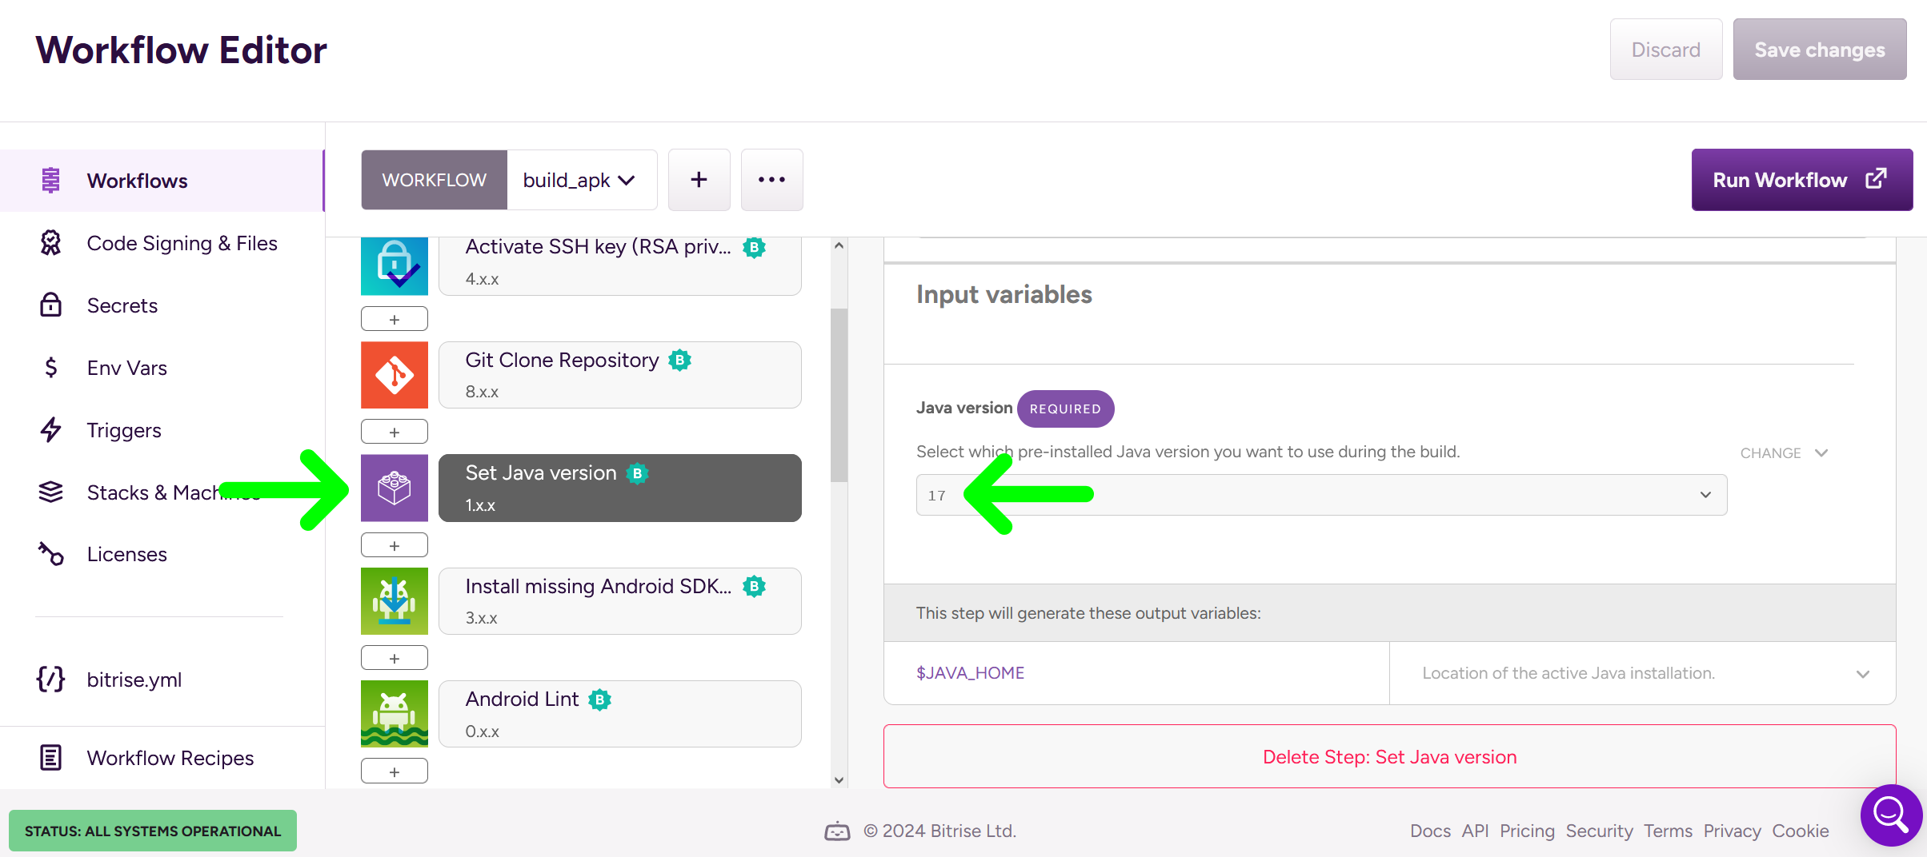The image size is (1927, 857).
Task: Expand the CHANGE options chevron
Action: (1822, 452)
